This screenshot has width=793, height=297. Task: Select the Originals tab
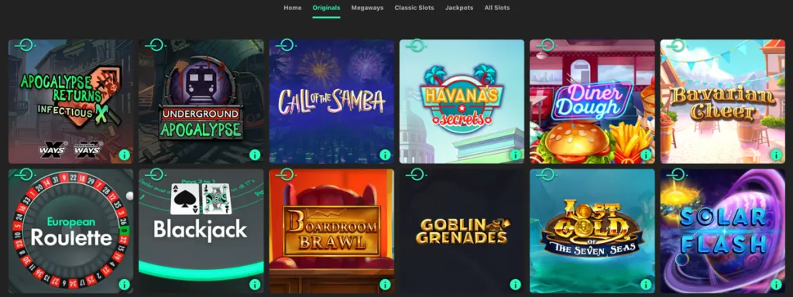point(326,8)
